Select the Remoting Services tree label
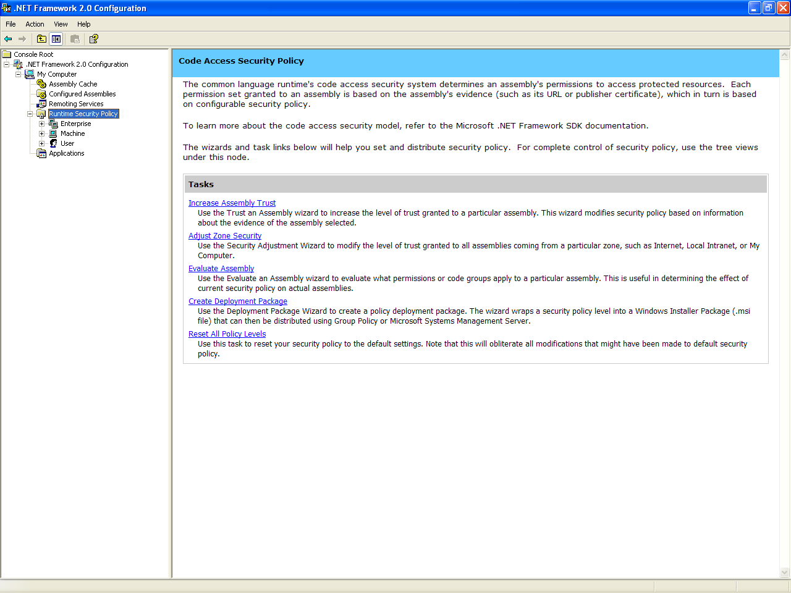The image size is (791, 593). (x=76, y=104)
